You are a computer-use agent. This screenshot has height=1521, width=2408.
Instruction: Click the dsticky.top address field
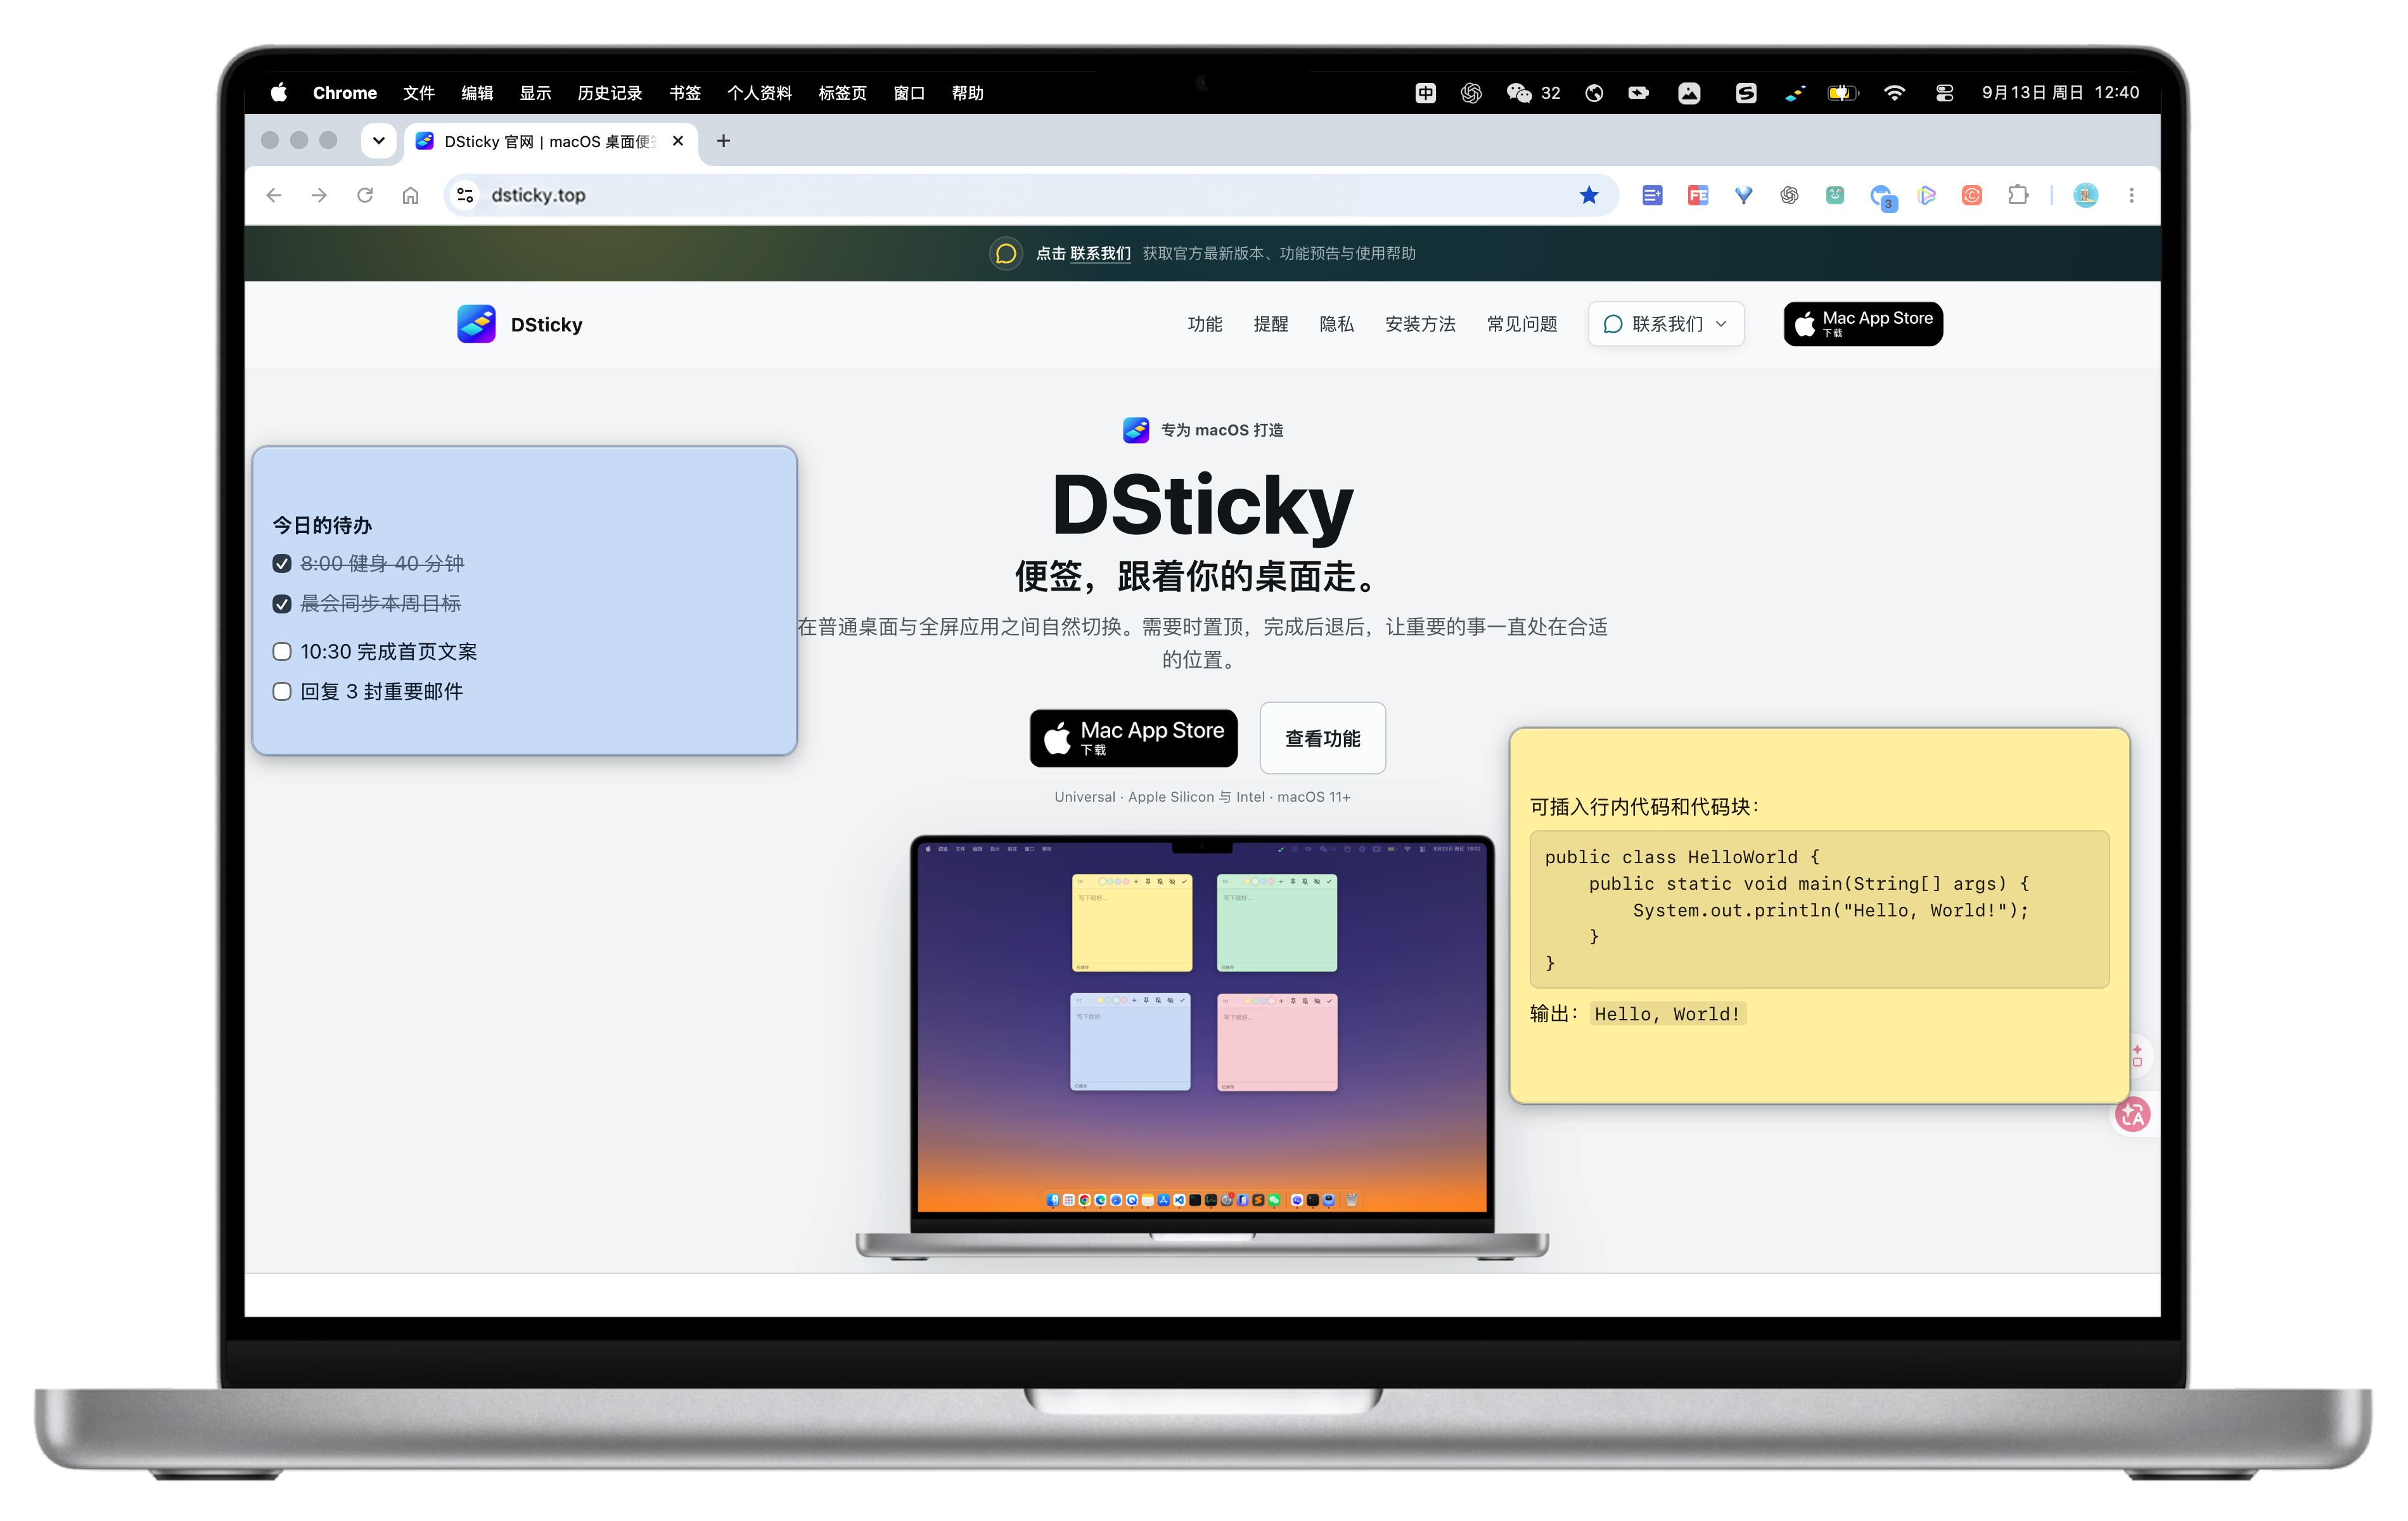coord(1030,195)
